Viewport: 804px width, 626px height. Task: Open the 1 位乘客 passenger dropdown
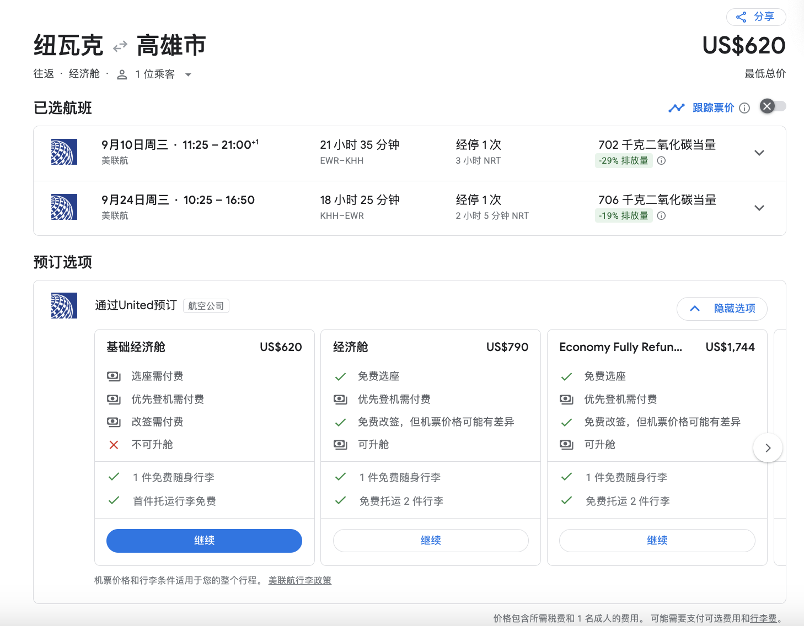(188, 75)
